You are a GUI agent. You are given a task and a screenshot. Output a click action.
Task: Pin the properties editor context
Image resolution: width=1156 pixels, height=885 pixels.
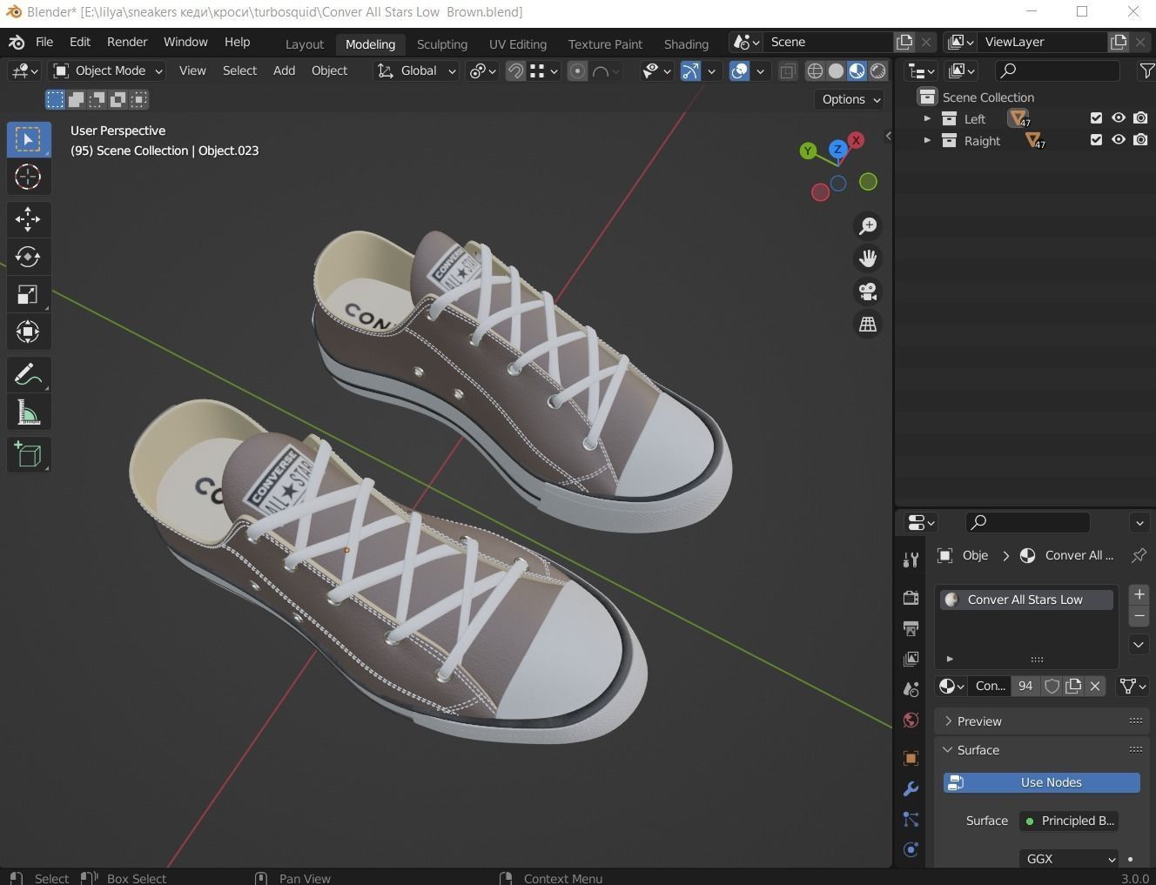(1139, 555)
